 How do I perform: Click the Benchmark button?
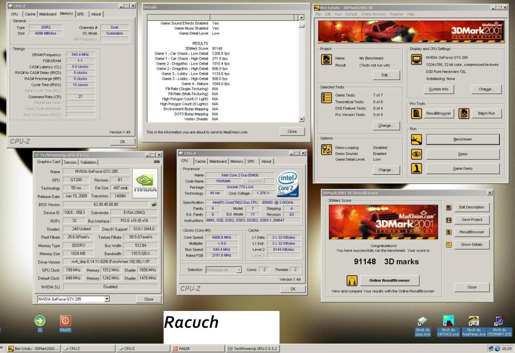(463, 139)
